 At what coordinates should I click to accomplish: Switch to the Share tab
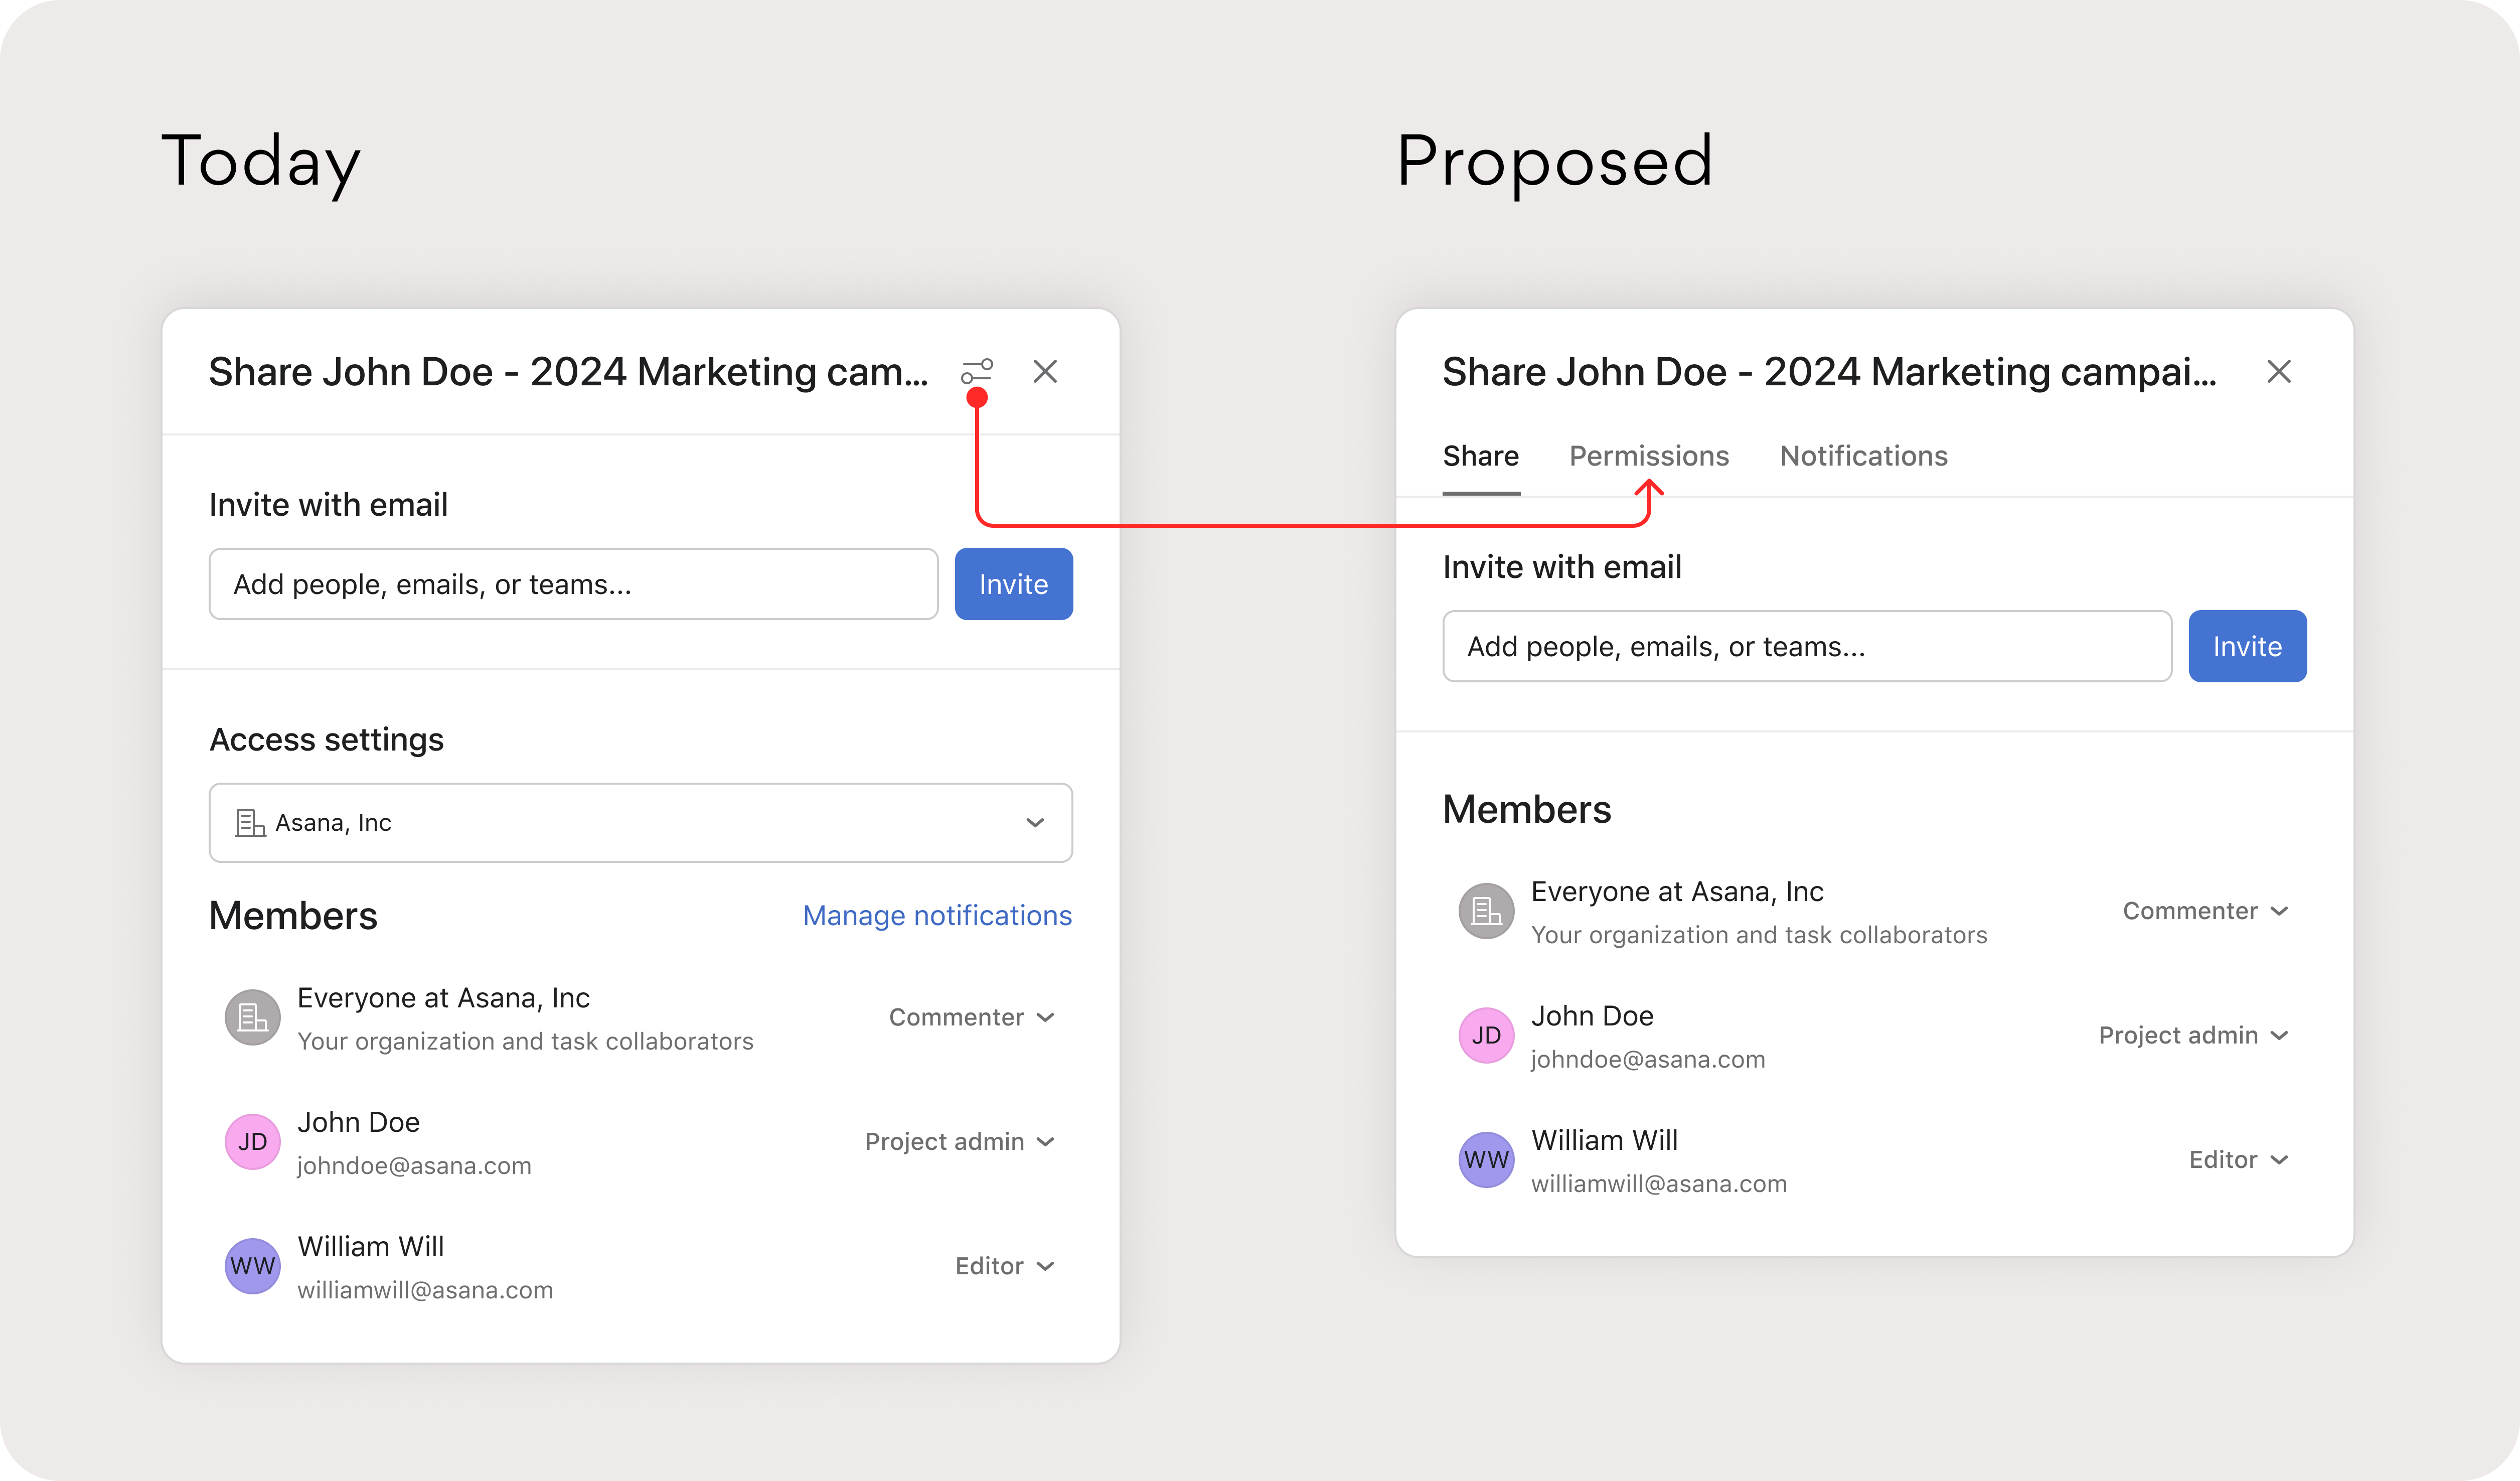pyautogui.click(x=1481, y=456)
